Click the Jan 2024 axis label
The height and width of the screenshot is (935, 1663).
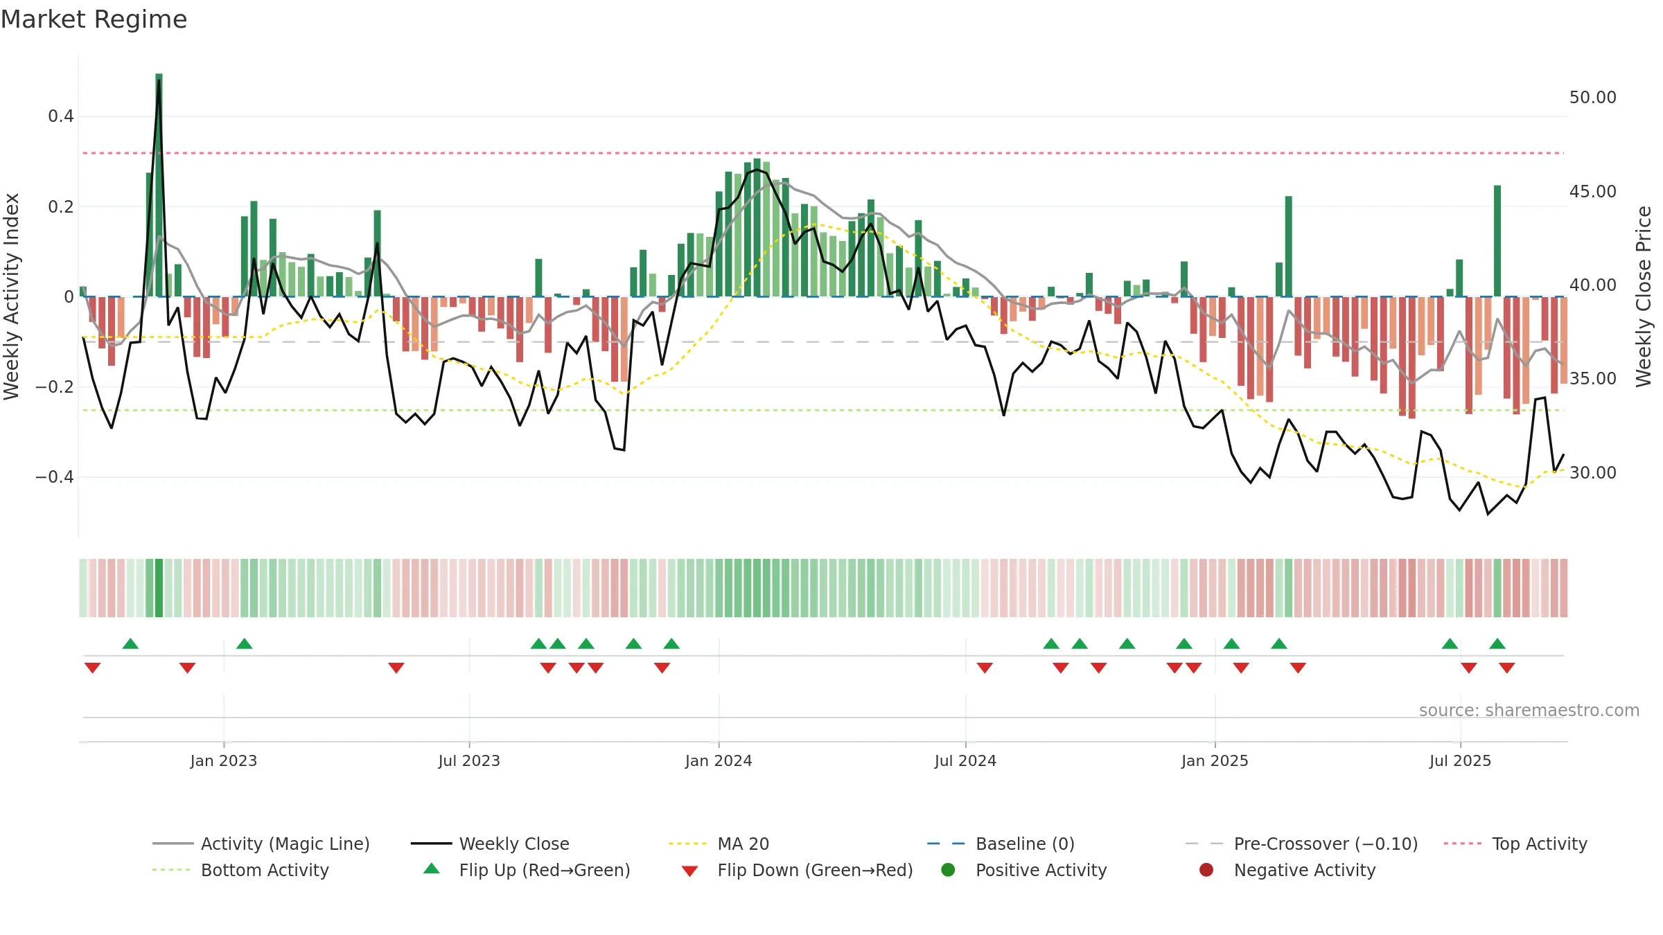coord(719,761)
